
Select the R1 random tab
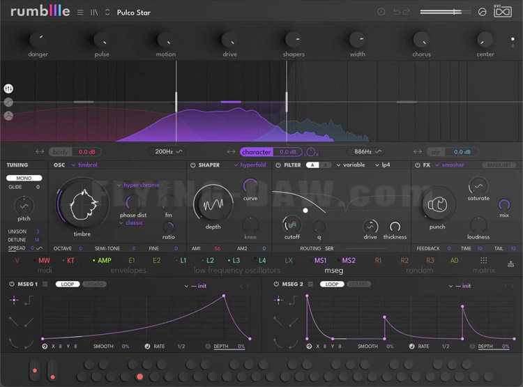coord(378,261)
